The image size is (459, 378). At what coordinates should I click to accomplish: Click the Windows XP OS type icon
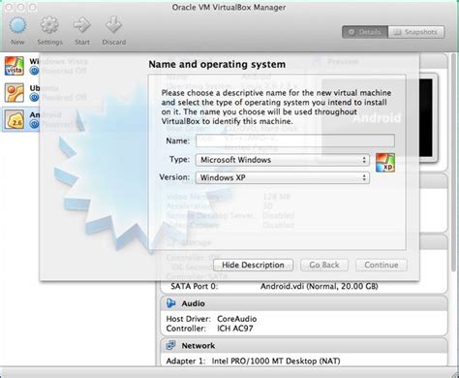385,163
